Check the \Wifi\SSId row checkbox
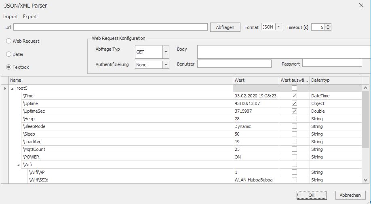The image size is (371, 204). 294,180
